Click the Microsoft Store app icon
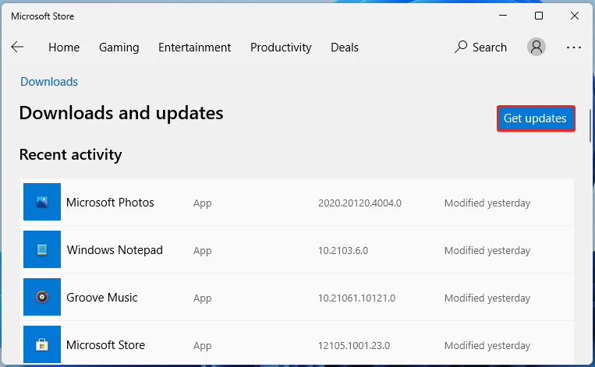 click(42, 344)
